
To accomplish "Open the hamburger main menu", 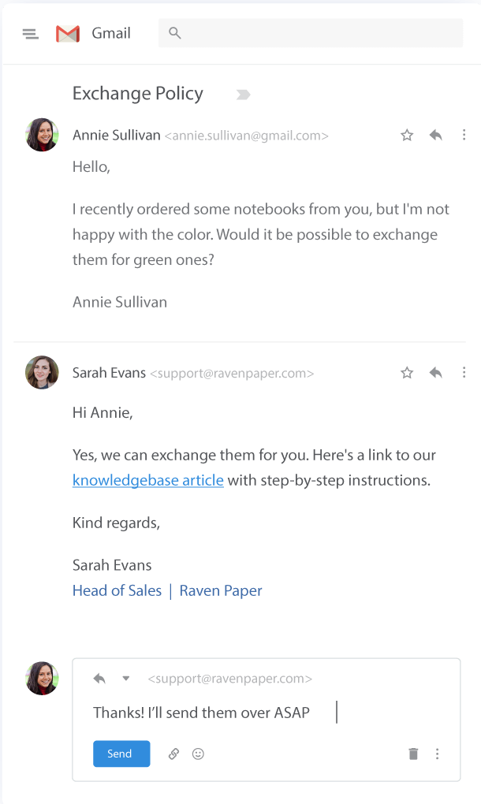I will point(31,33).
